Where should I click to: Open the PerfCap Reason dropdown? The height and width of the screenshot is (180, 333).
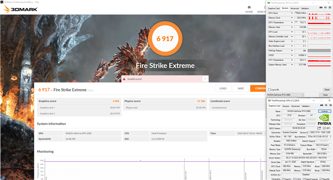(x=292, y=50)
